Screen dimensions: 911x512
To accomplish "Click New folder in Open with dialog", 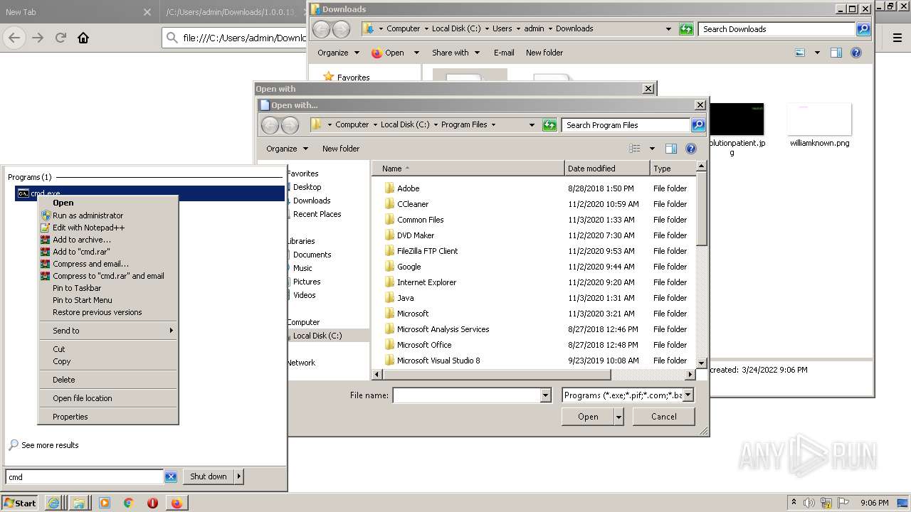I will click(x=341, y=149).
